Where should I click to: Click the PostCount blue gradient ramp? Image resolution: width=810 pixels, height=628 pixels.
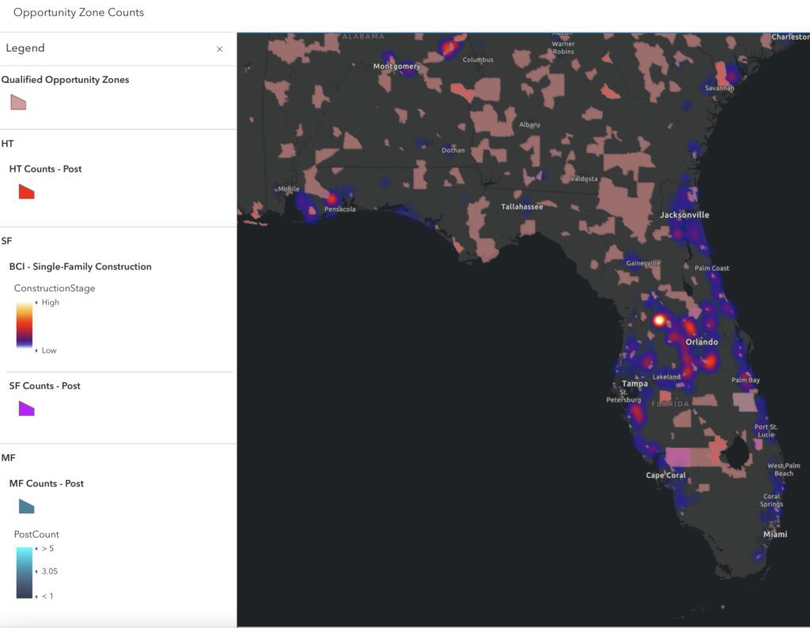point(25,572)
